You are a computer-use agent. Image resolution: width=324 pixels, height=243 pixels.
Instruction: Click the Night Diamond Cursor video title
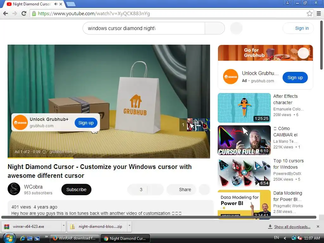click(100, 171)
